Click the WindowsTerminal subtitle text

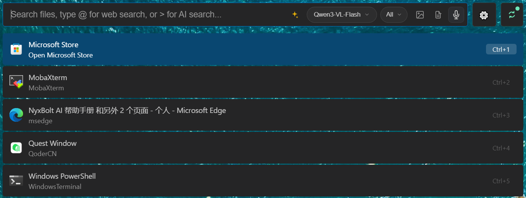[x=55, y=187]
